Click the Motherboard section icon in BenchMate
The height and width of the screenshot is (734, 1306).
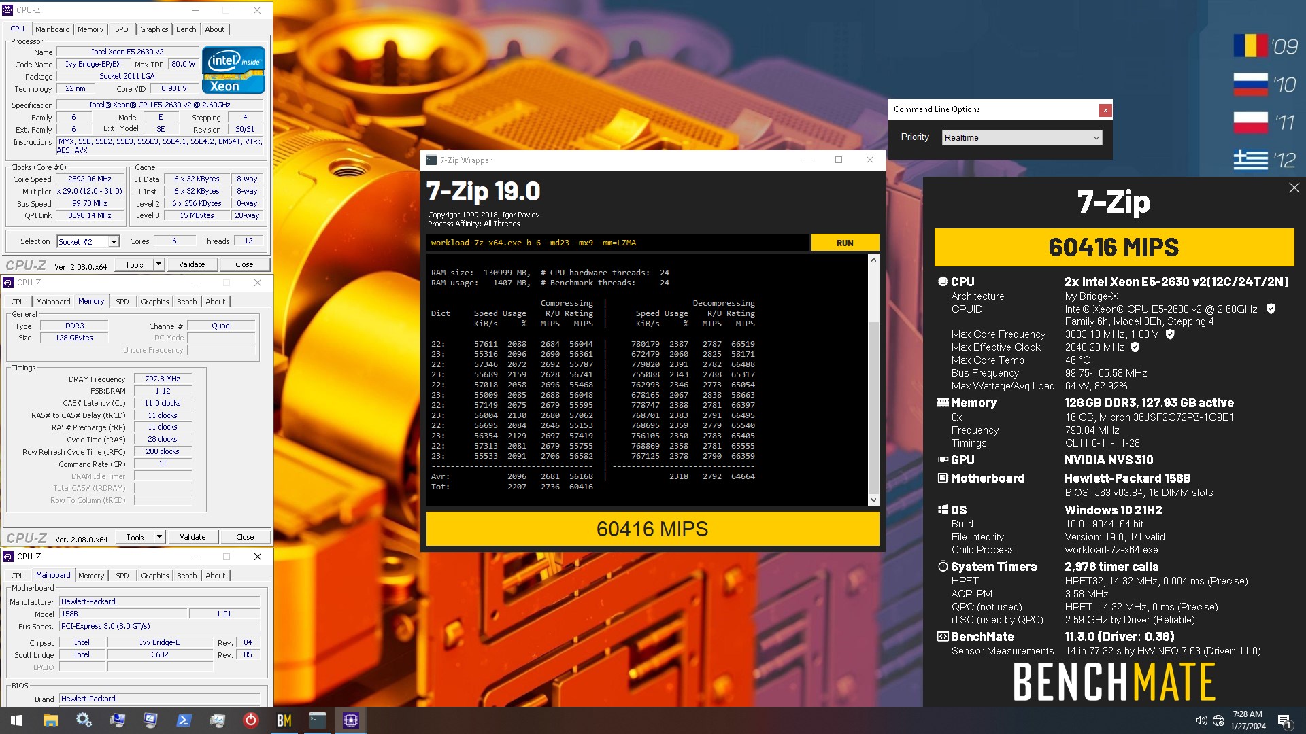(x=943, y=478)
